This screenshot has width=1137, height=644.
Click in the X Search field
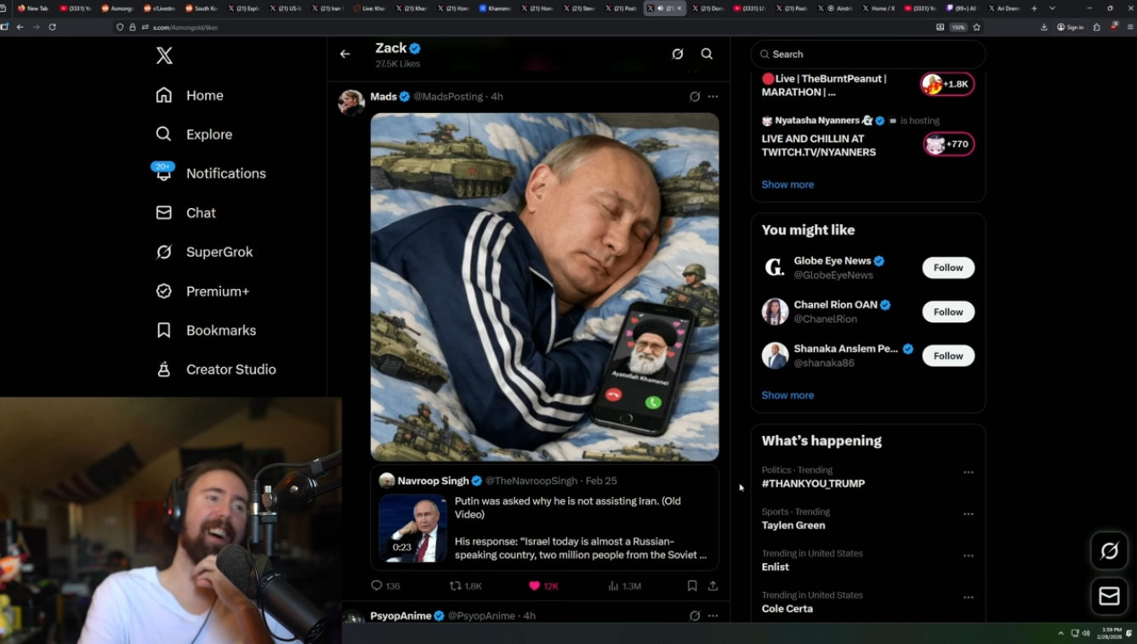click(868, 54)
